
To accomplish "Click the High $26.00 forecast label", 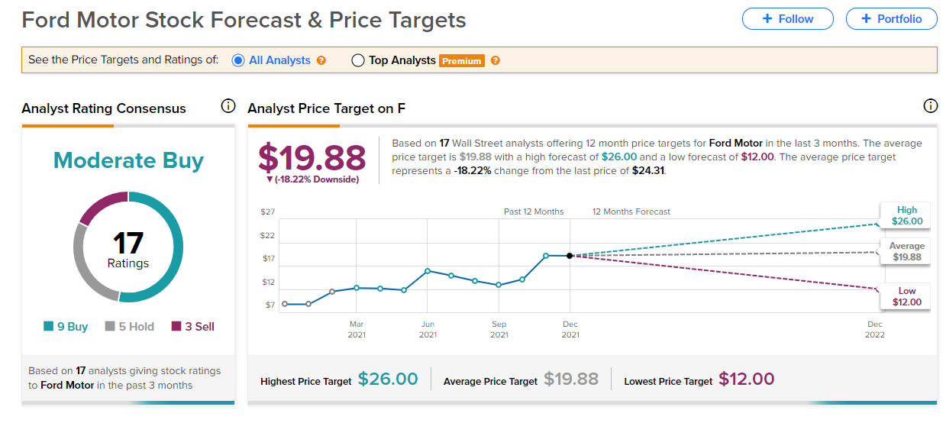I will 907,216.
